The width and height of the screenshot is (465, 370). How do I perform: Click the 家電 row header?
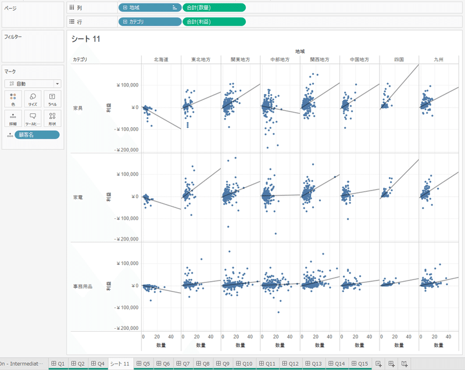[78, 197]
